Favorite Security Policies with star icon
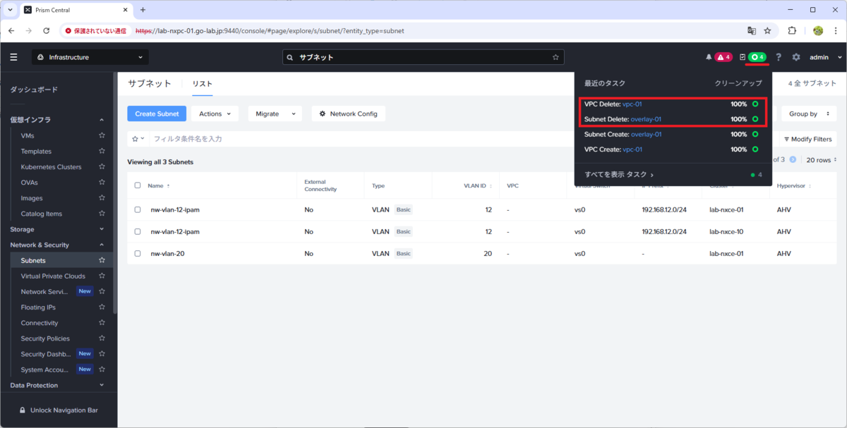 (102, 338)
